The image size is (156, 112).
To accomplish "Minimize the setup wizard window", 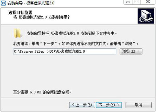I will click(128, 2).
